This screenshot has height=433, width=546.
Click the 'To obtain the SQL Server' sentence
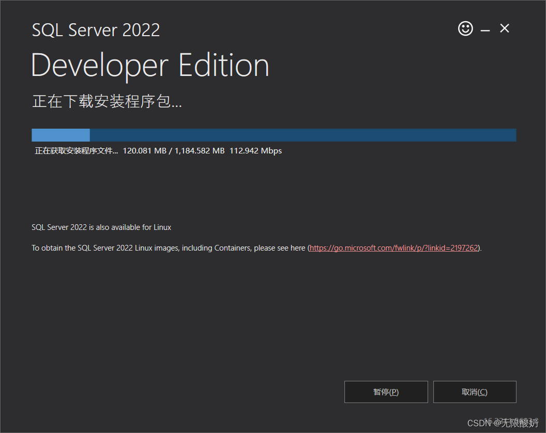(x=169, y=248)
